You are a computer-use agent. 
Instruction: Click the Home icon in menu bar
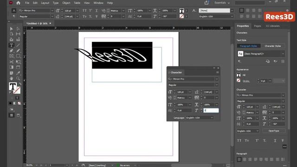coord(18,3)
